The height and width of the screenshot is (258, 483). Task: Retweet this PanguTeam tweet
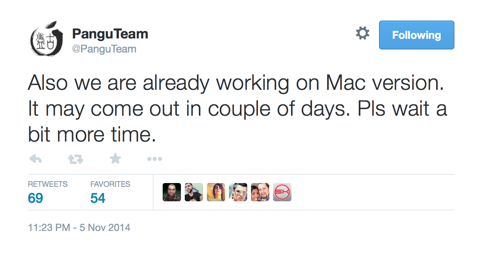[x=75, y=159]
